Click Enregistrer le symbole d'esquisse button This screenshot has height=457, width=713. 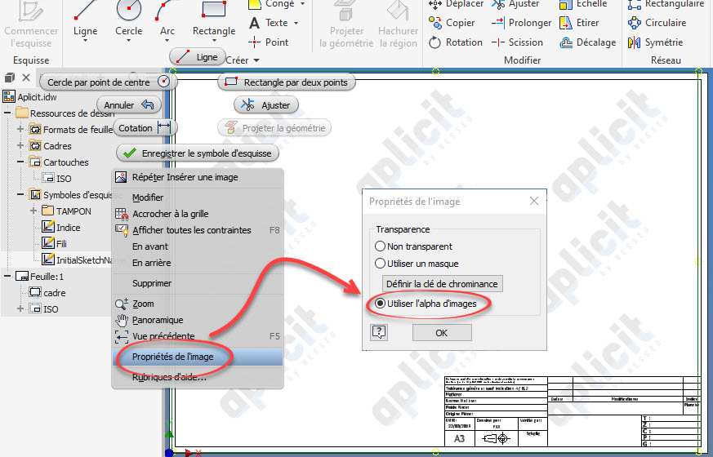(x=198, y=153)
